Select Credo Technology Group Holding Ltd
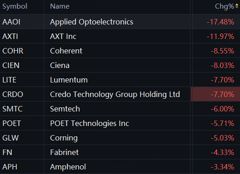 click(115, 94)
